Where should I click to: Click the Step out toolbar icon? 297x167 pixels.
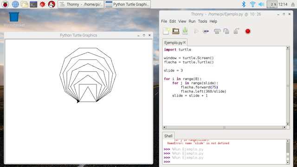click(x=236, y=31)
